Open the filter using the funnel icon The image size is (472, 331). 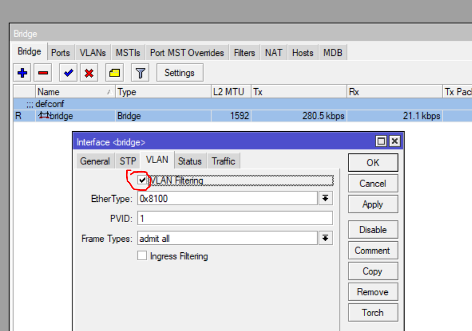point(139,72)
